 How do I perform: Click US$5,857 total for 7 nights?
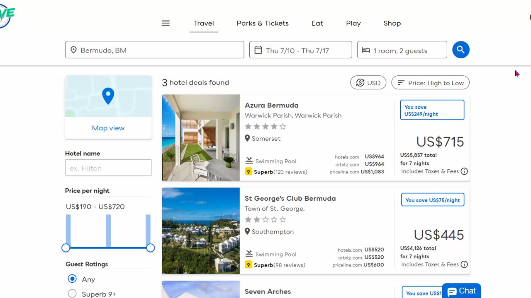[418, 159]
